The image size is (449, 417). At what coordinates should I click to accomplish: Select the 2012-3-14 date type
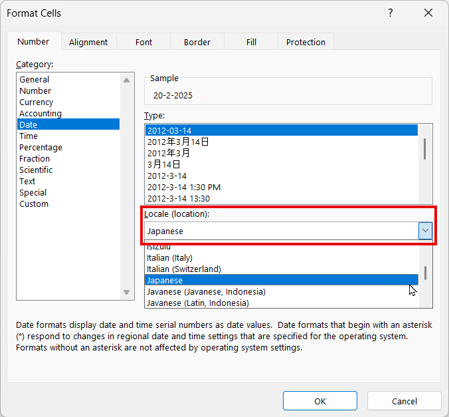[x=282, y=176]
